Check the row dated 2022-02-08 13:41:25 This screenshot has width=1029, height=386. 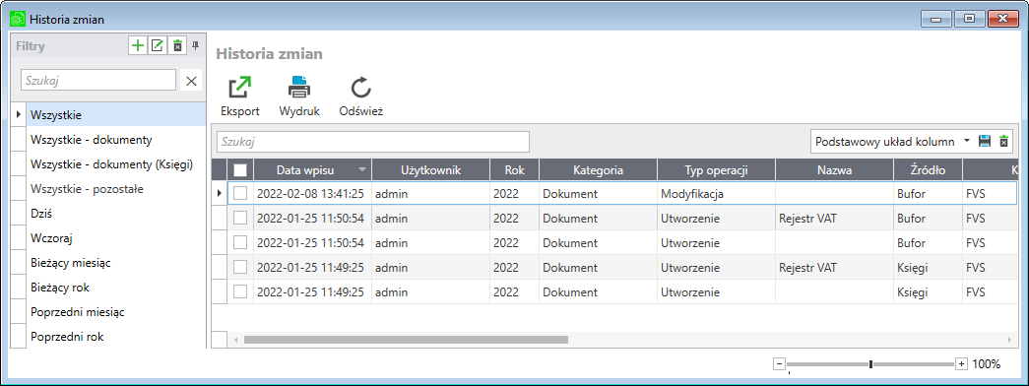pos(240,194)
